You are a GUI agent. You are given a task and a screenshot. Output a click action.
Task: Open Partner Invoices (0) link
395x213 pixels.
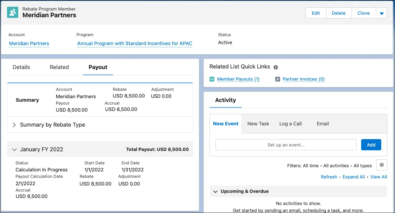[x=304, y=79]
